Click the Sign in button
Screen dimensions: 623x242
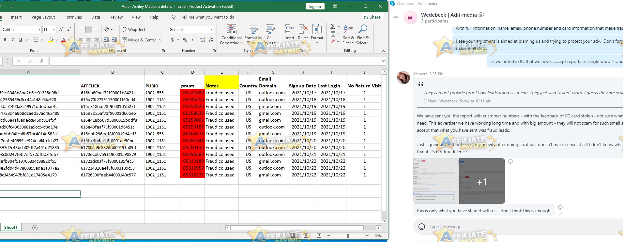tap(315, 6)
